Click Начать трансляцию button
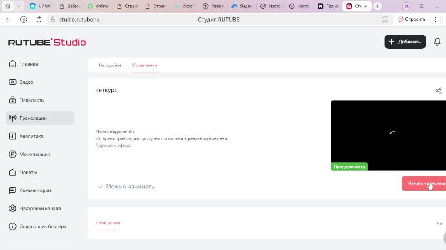446x250 pixels. tap(424, 184)
